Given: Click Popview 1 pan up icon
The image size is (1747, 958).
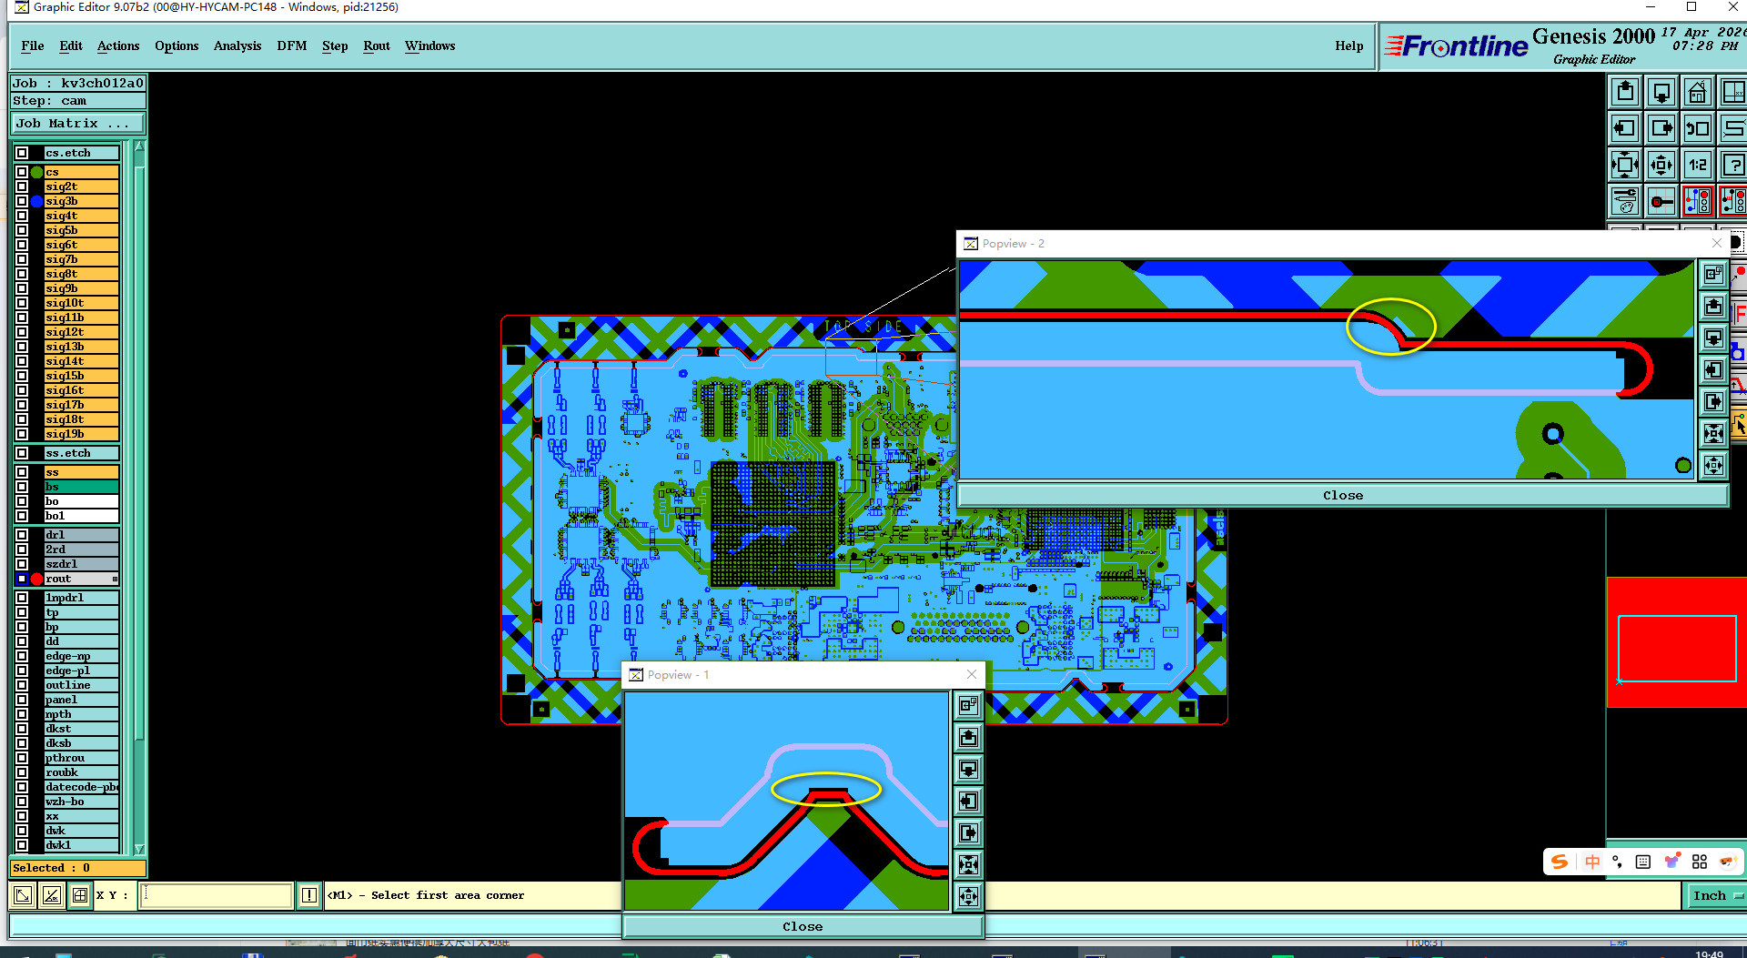Looking at the screenshot, I should (968, 738).
